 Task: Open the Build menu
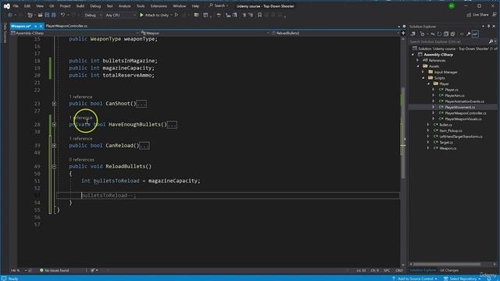(x=80, y=6)
